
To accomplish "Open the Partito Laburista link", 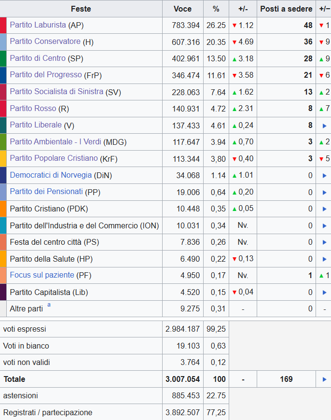I will click(38, 25).
